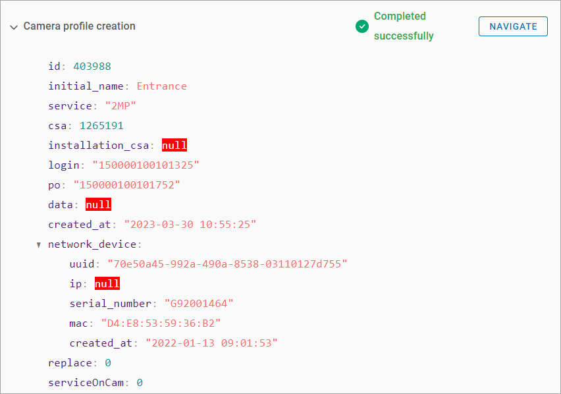Click the green success checkmark icon

(x=361, y=26)
